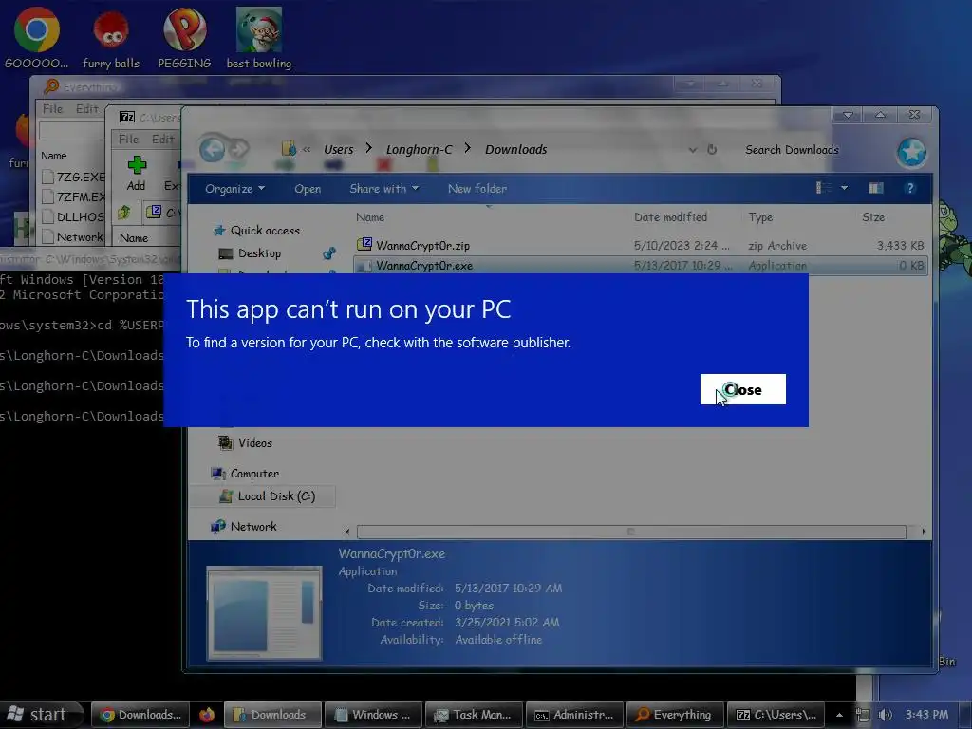Open the GOOOOO Chrome desktop icon
Image resolution: width=972 pixels, height=729 pixels.
pyautogui.click(x=37, y=38)
